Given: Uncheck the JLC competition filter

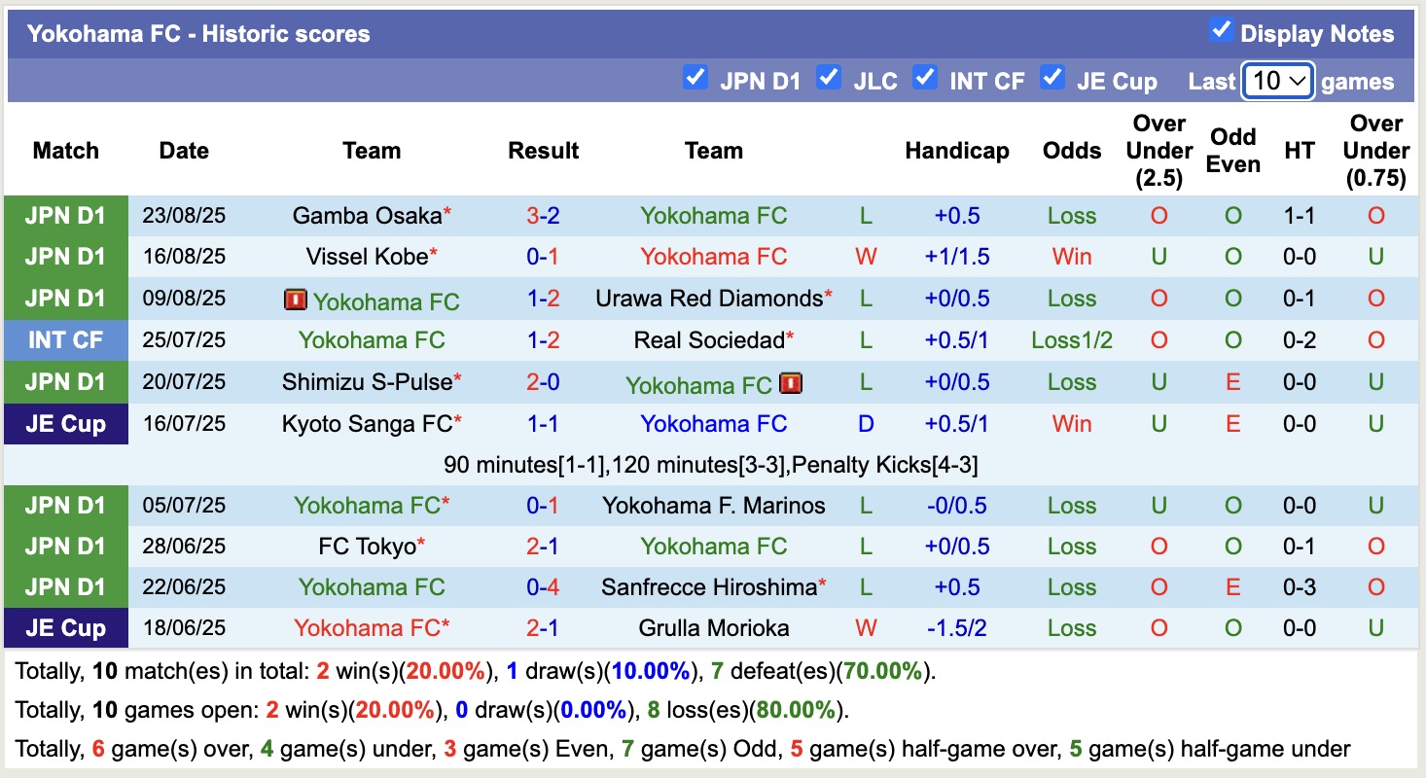Looking at the screenshot, I should pyautogui.click(x=829, y=75).
